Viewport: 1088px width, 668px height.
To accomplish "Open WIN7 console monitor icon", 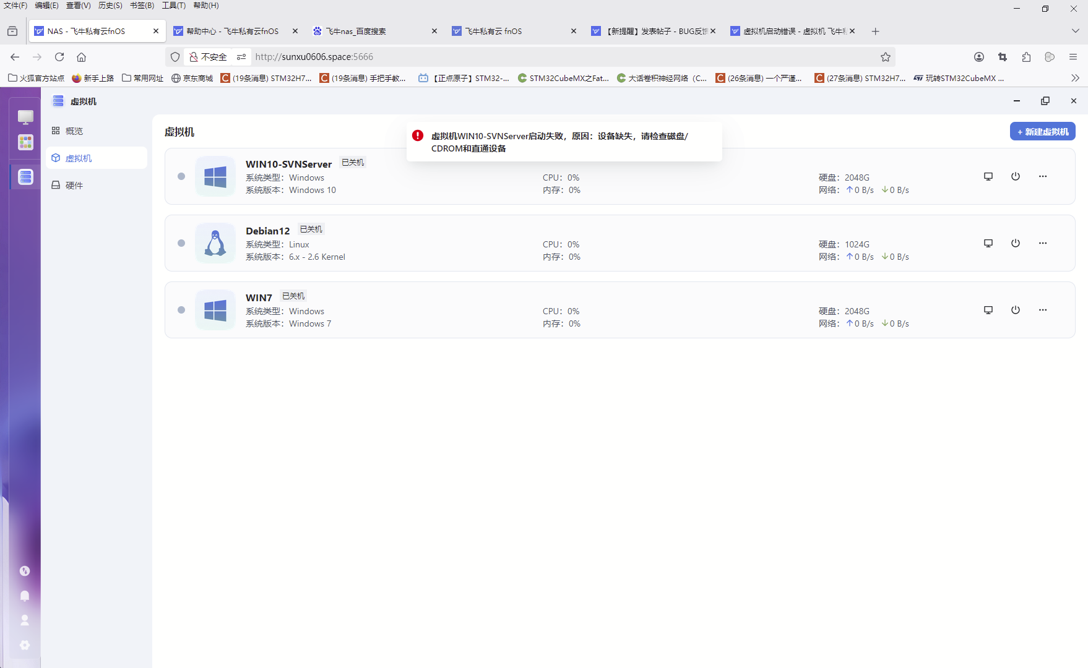I will tap(988, 310).
